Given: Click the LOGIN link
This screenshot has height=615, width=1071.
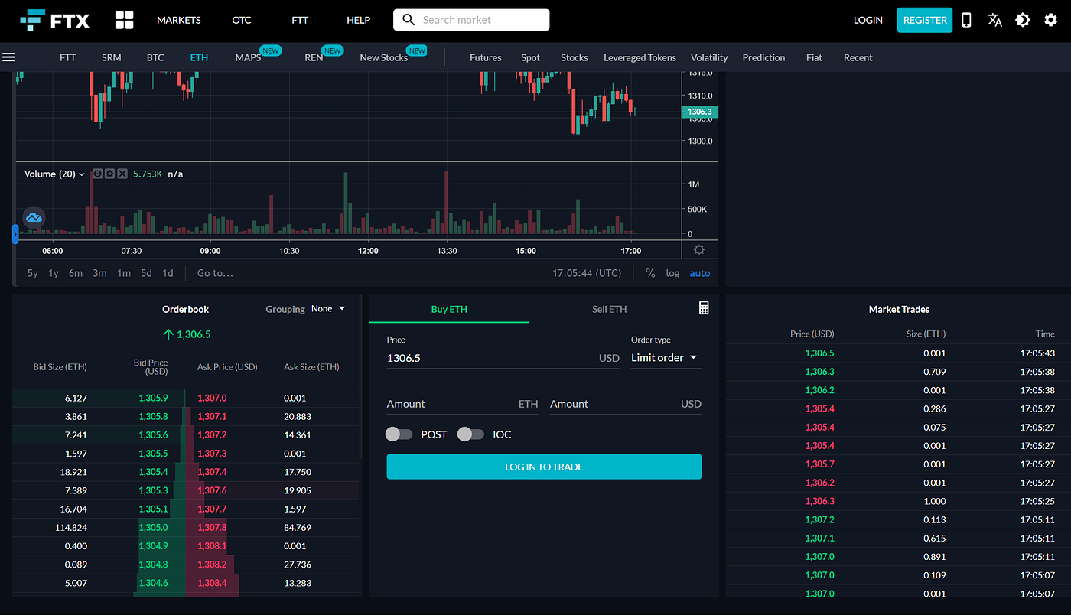Looking at the screenshot, I should (x=868, y=20).
